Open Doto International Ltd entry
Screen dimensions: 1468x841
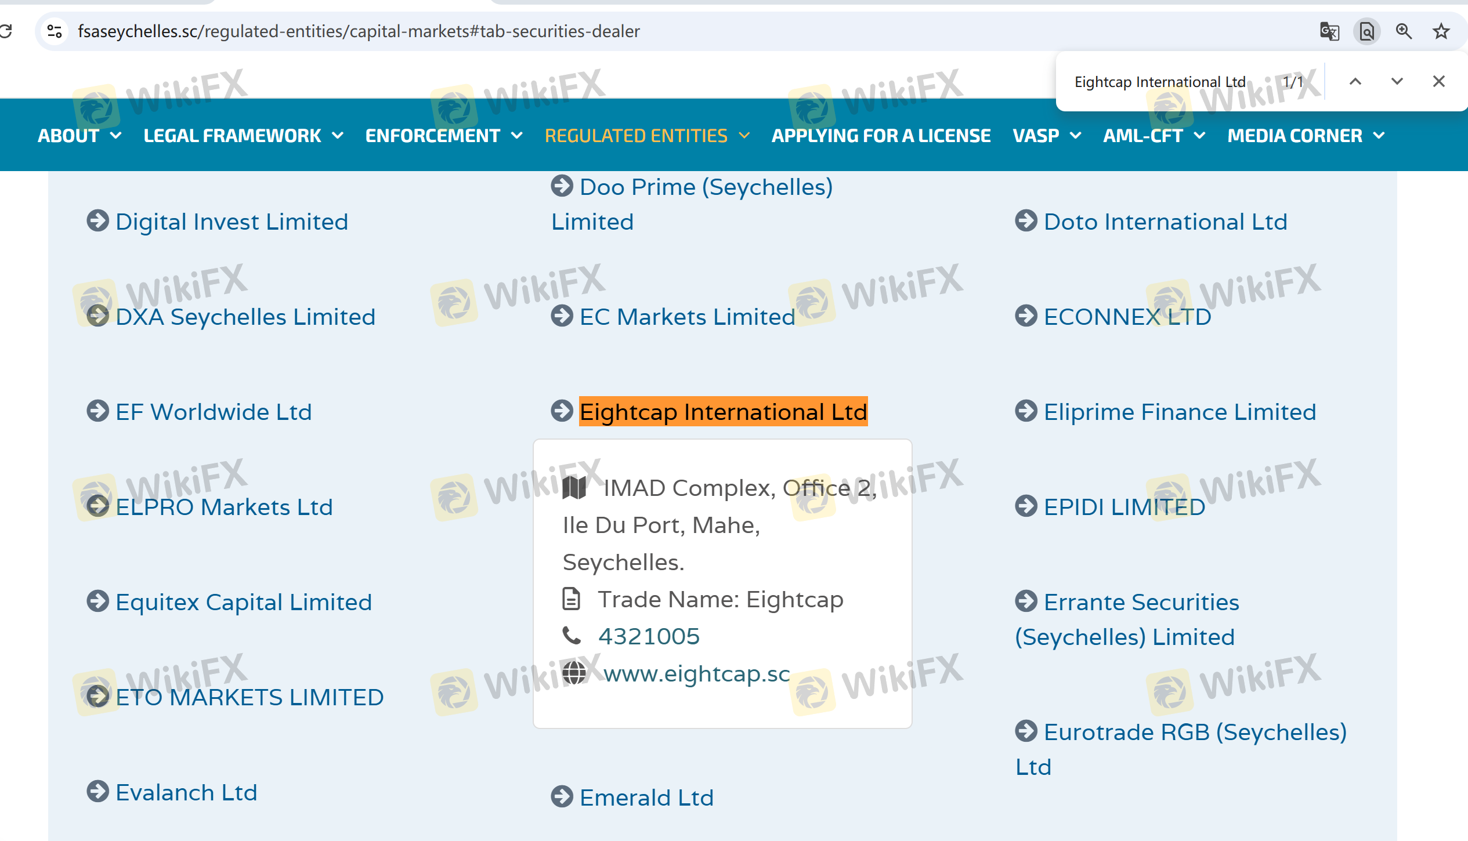point(1165,222)
